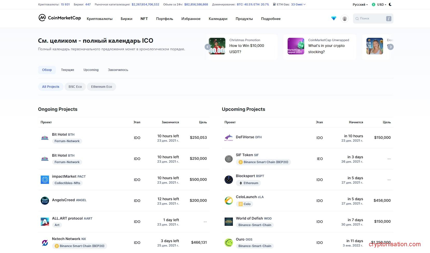Click the impactMarket project icon
This screenshot has height=253, width=430.
coord(45,179)
